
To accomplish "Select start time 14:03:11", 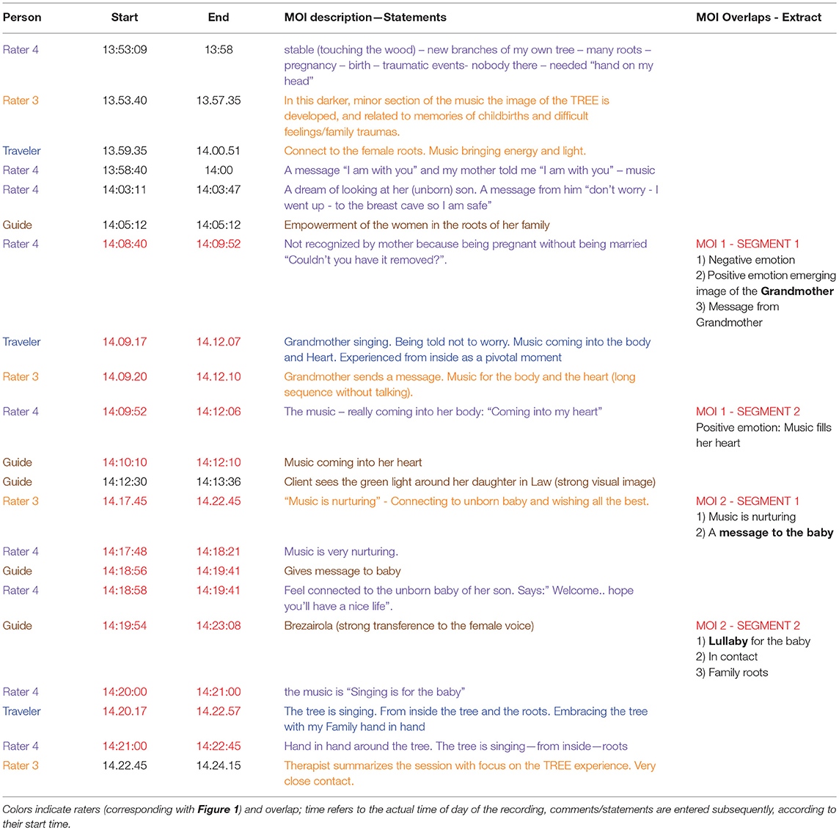I will pos(125,189).
